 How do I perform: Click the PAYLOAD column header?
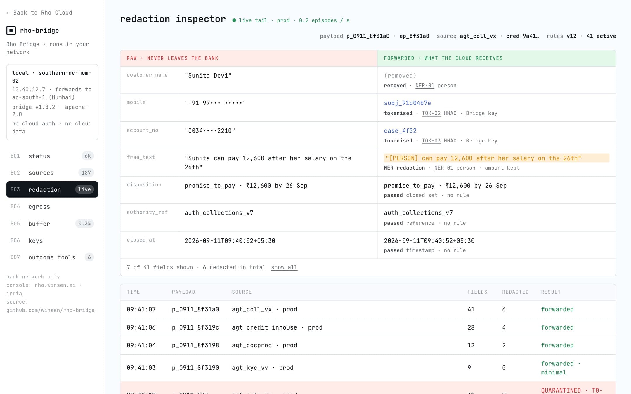click(x=183, y=292)
